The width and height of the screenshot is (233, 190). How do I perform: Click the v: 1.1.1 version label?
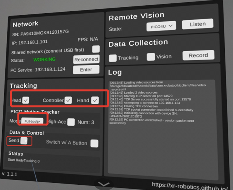(9, 174)
